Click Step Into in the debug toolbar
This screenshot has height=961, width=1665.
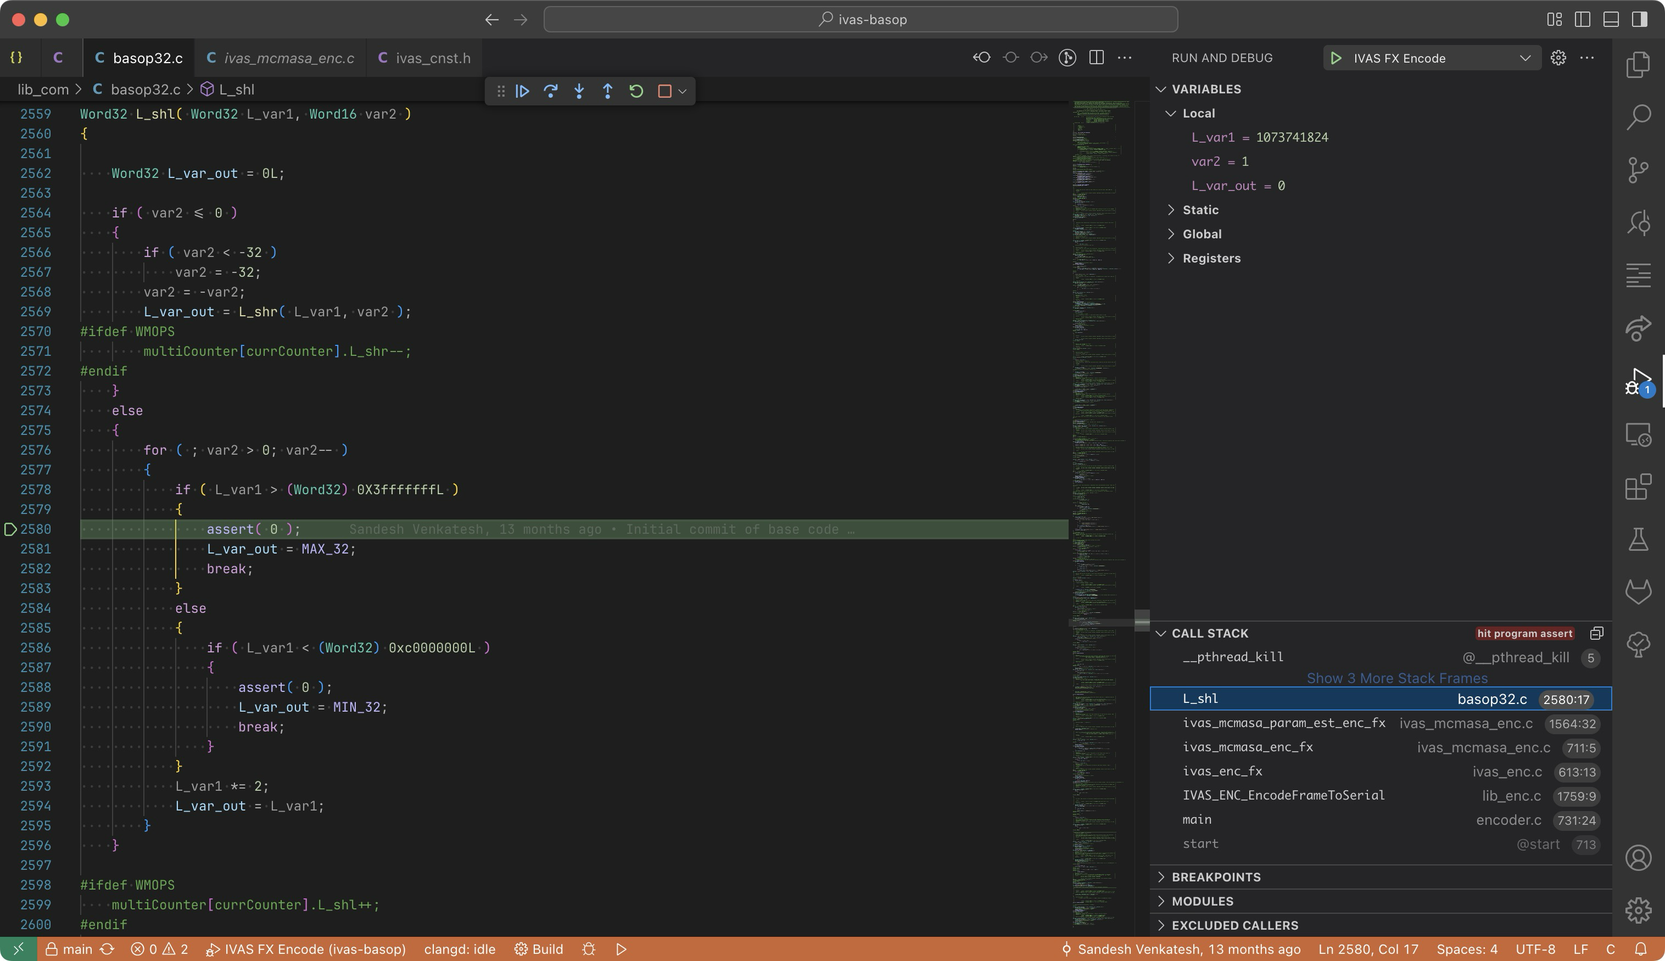pyautogui.click(x=579, y=91)
